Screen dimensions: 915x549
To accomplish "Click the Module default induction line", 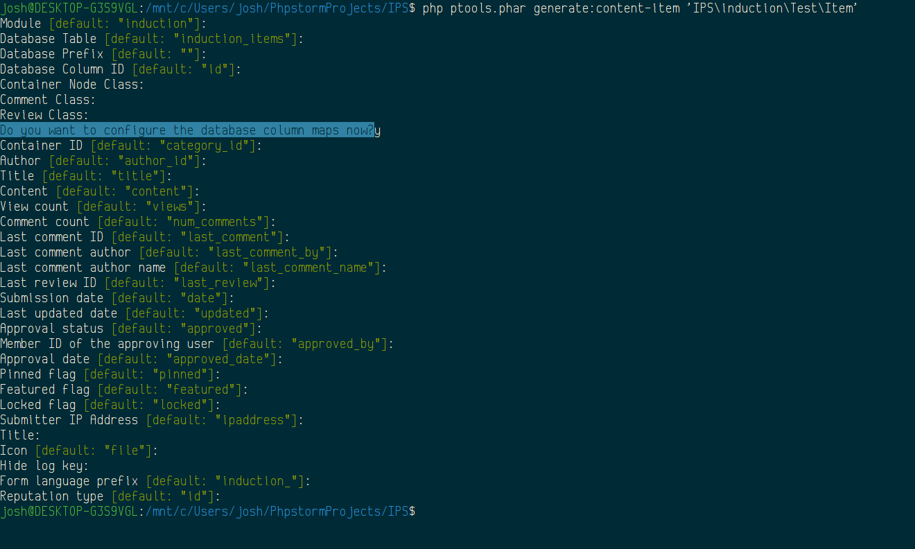I will [x=103, y=24].
